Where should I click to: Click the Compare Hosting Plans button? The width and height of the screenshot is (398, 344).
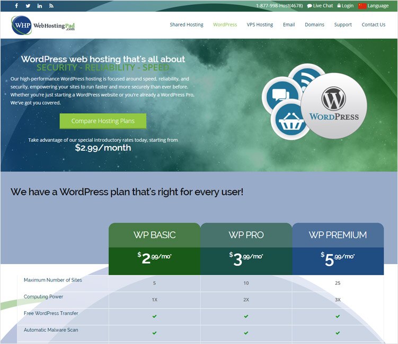[103, 121]
